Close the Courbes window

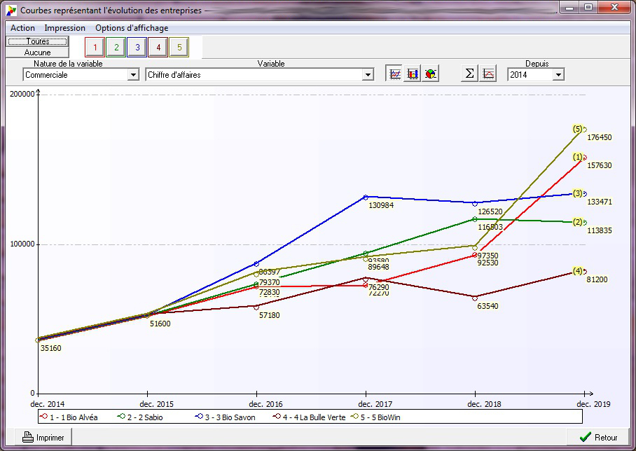615,8
